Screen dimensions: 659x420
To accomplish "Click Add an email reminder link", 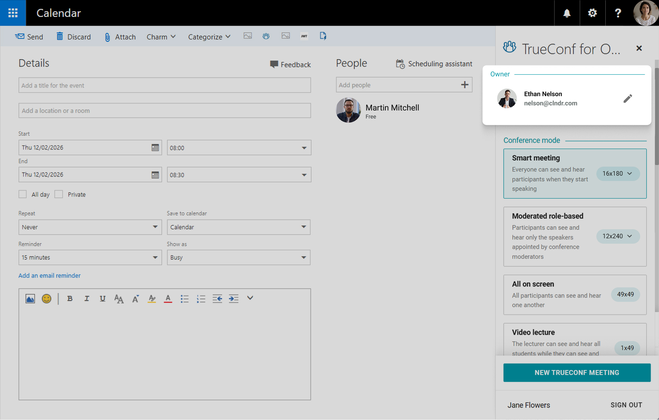I will pyautogui.click(x=50, y=276).
